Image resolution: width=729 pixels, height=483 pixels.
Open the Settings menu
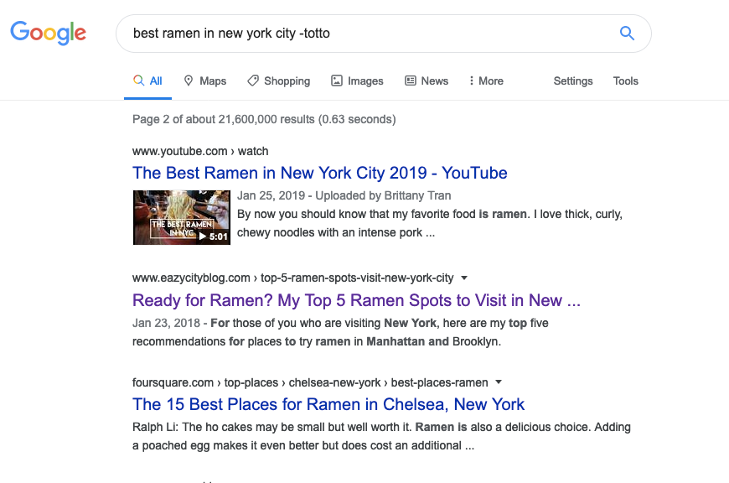[573, 81]
